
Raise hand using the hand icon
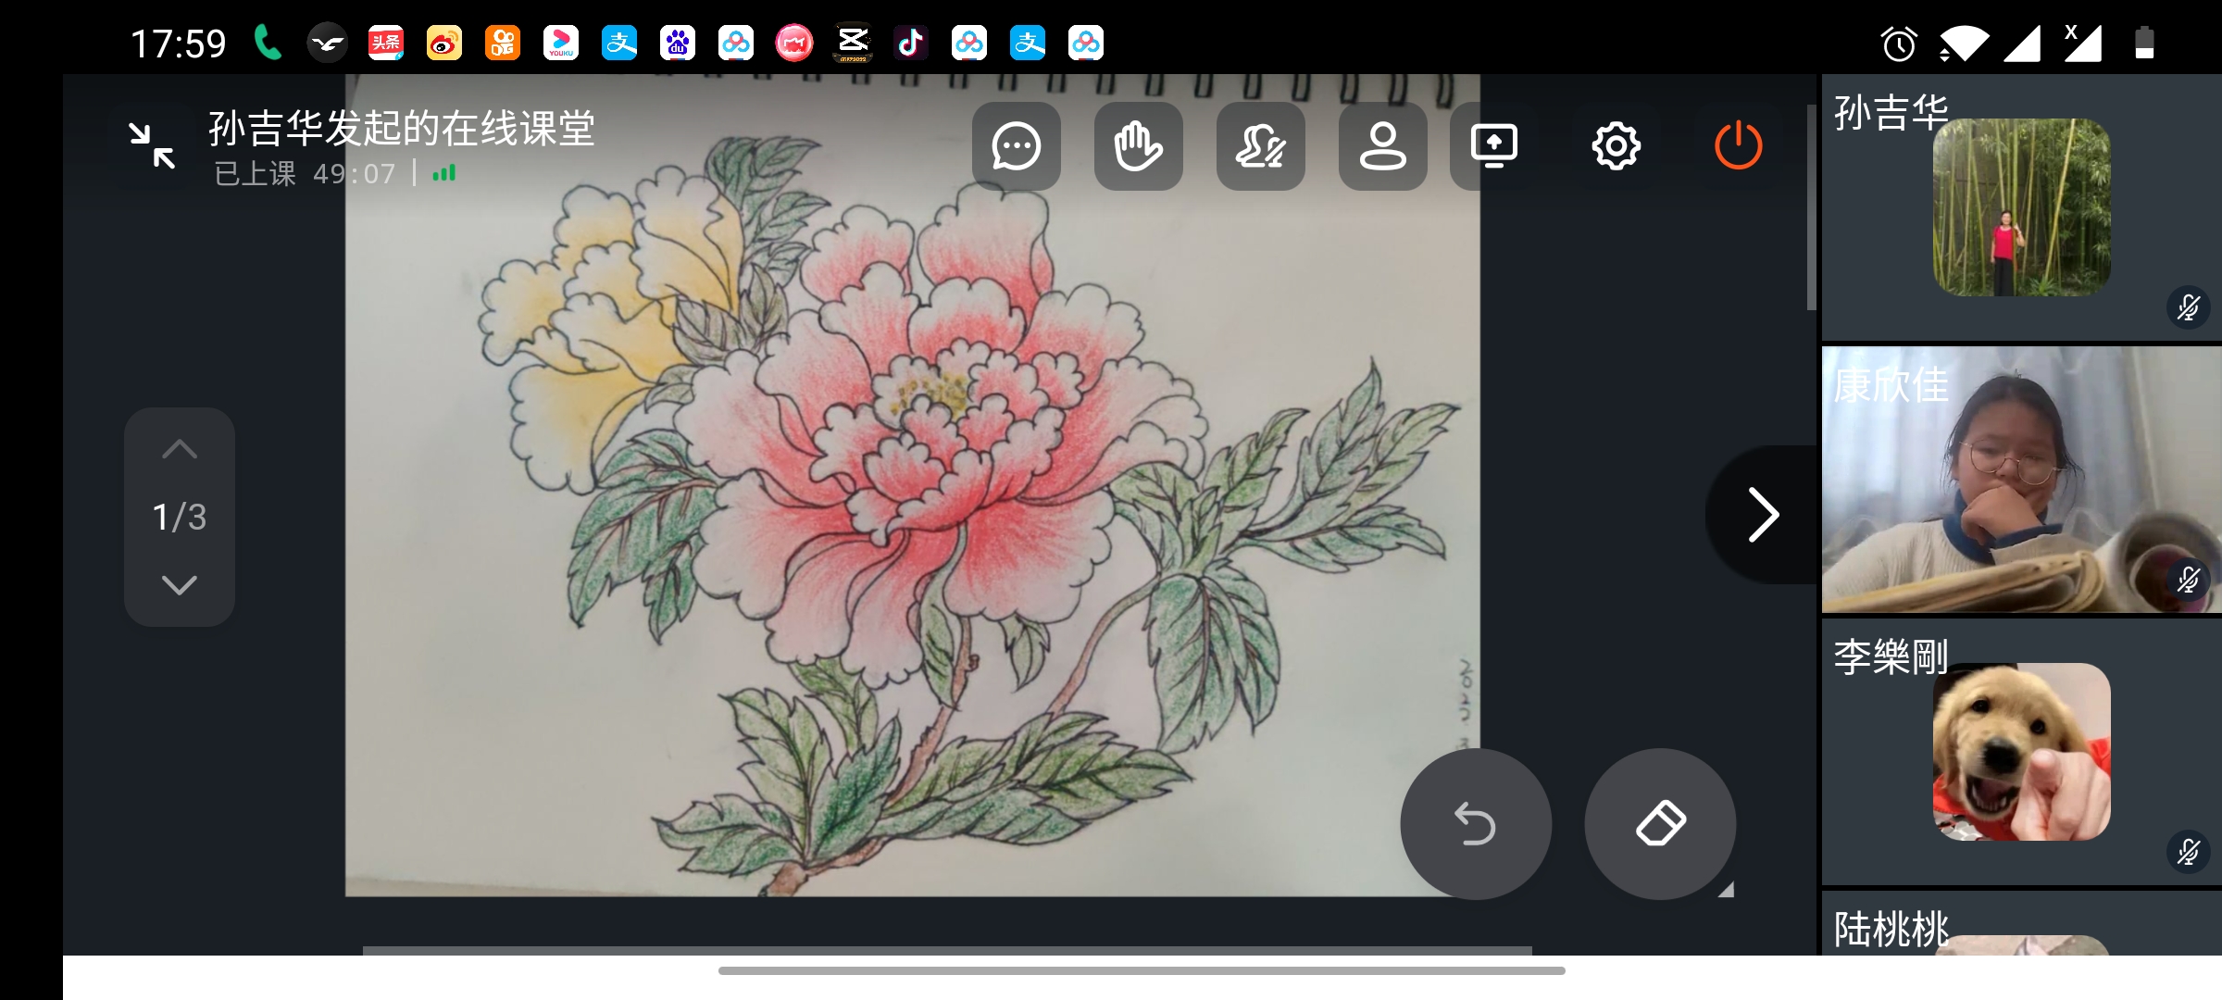pos(1138,146)
